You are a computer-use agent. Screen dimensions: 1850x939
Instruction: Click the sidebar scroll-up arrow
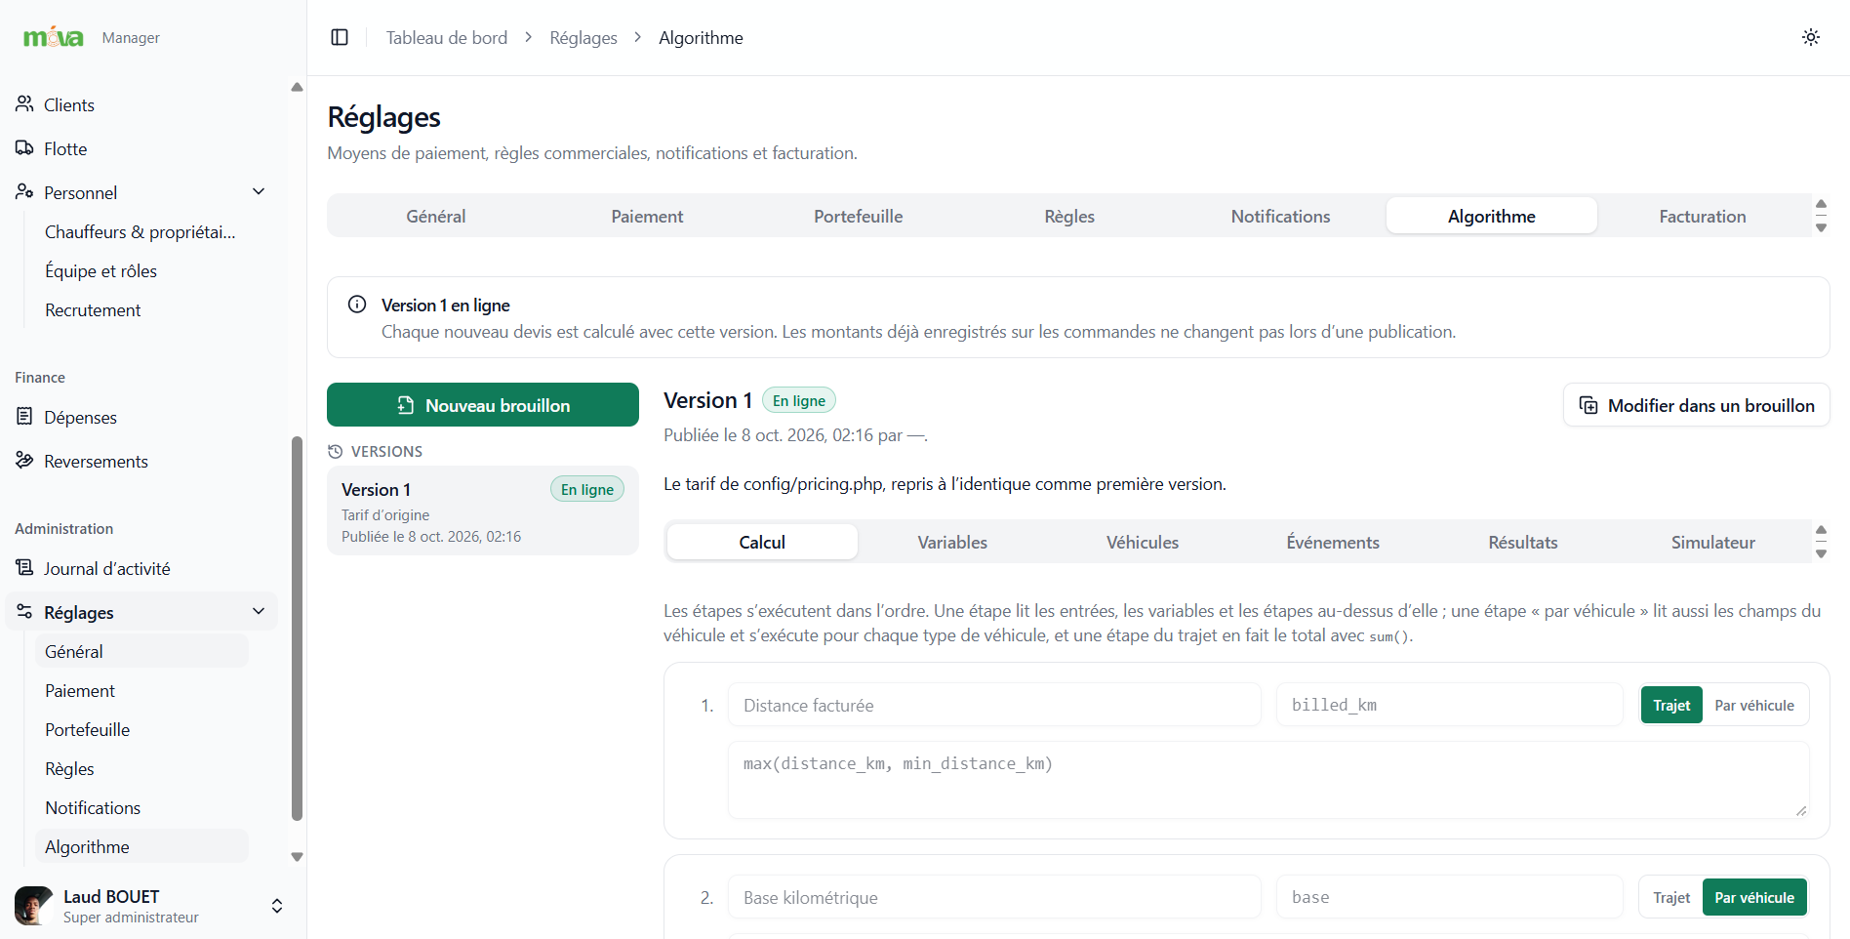click(x=298, y=87)
